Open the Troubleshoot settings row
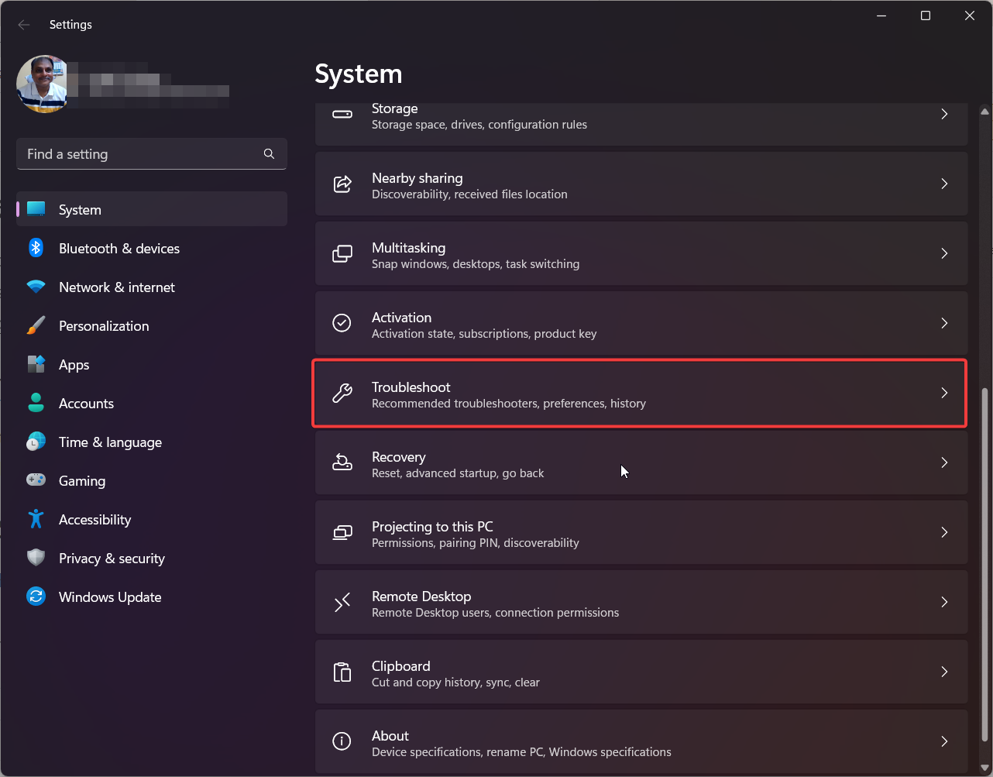 [641, 393]
